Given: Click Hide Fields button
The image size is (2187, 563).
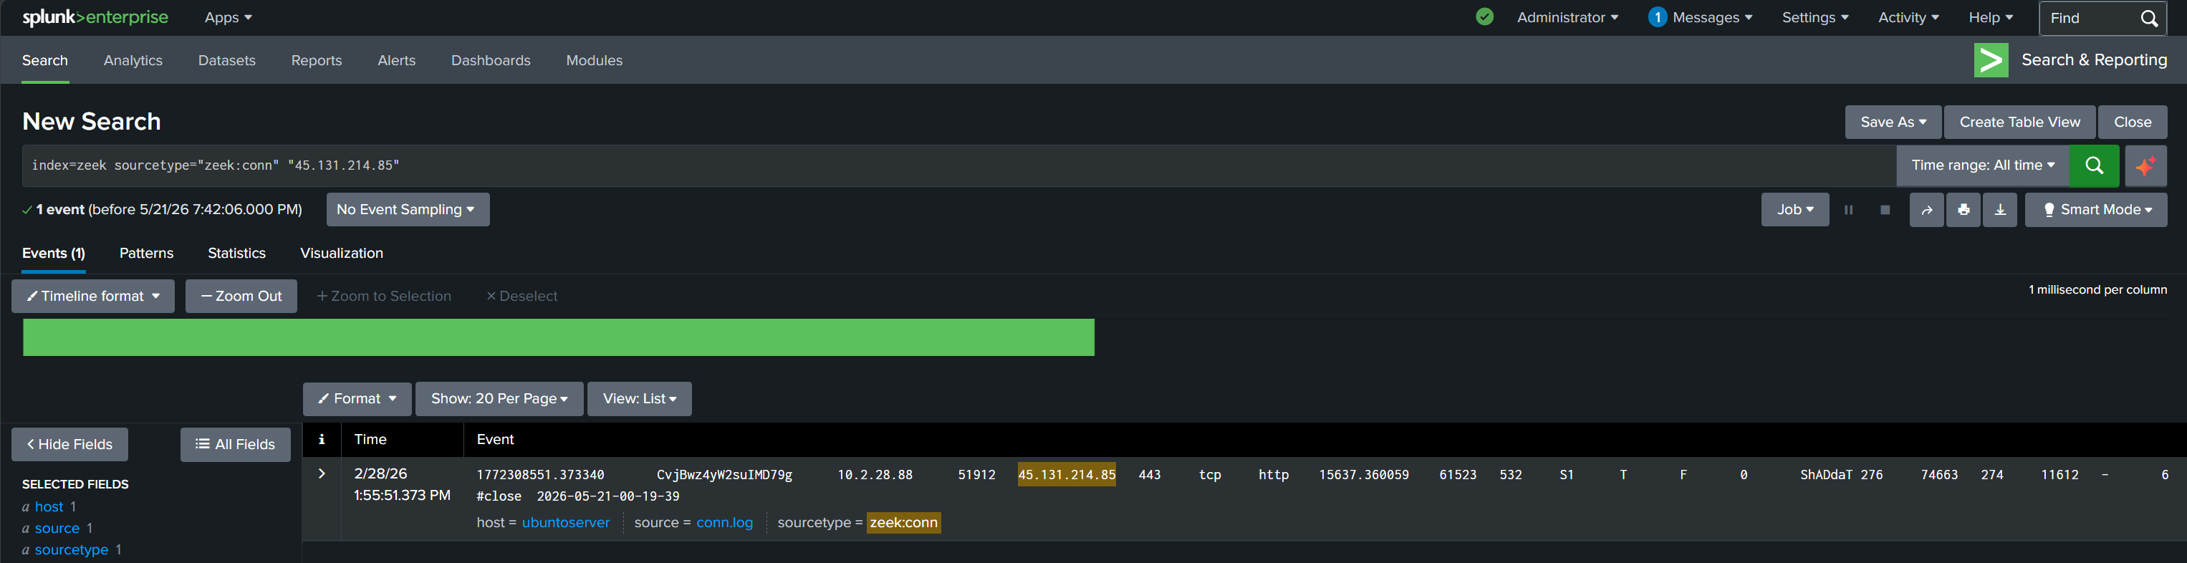Looking at the screenshot, I should (69, 444).
